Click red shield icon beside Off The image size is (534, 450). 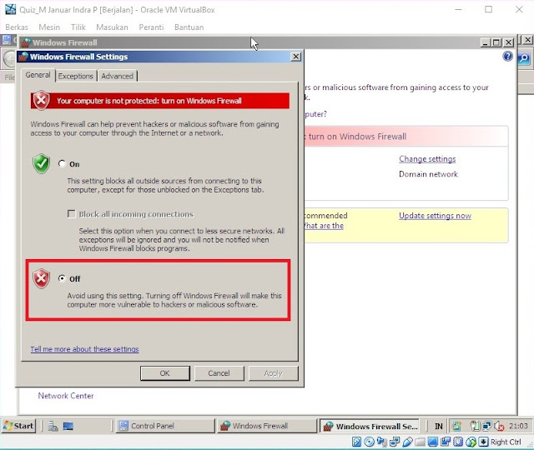(41, 278)
